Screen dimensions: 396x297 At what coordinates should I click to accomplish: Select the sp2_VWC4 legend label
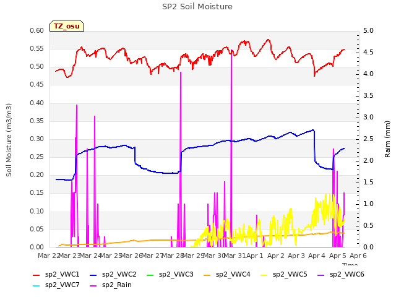[x=233, y=274]
